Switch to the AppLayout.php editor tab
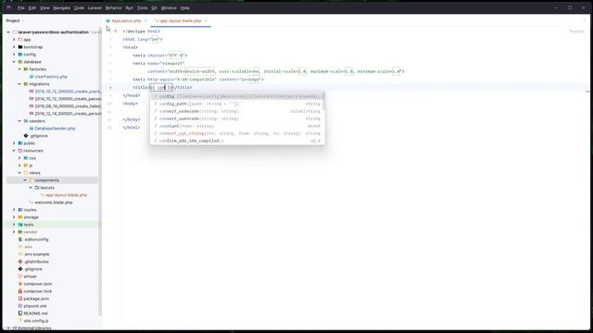 (126, 21)
